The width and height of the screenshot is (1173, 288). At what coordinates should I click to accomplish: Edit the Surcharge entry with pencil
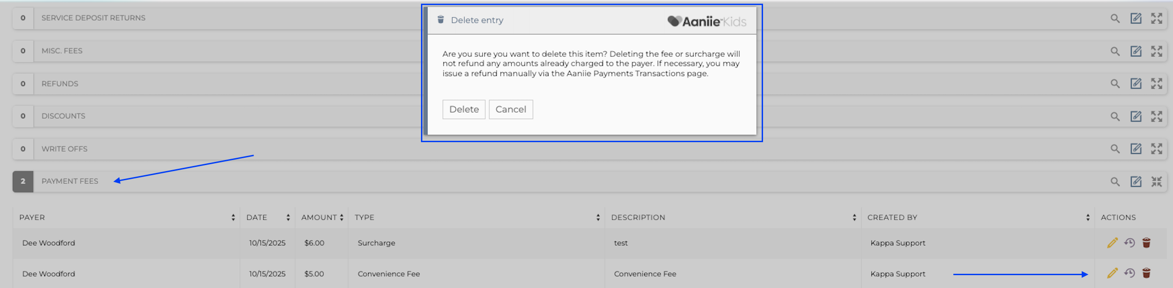(x=1112, y=243)
